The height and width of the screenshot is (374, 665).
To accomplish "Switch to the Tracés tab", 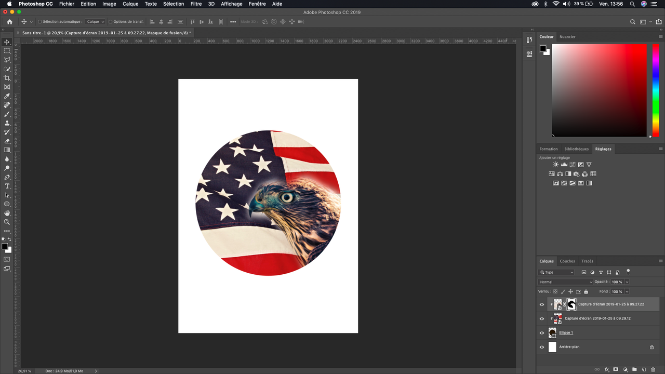I will (x=587, y=261).
